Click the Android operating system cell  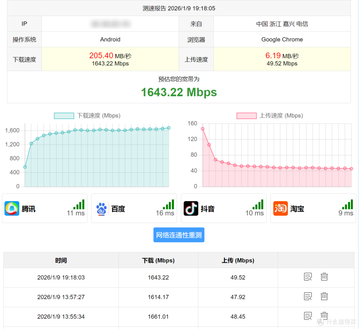(x=110, y=39)
